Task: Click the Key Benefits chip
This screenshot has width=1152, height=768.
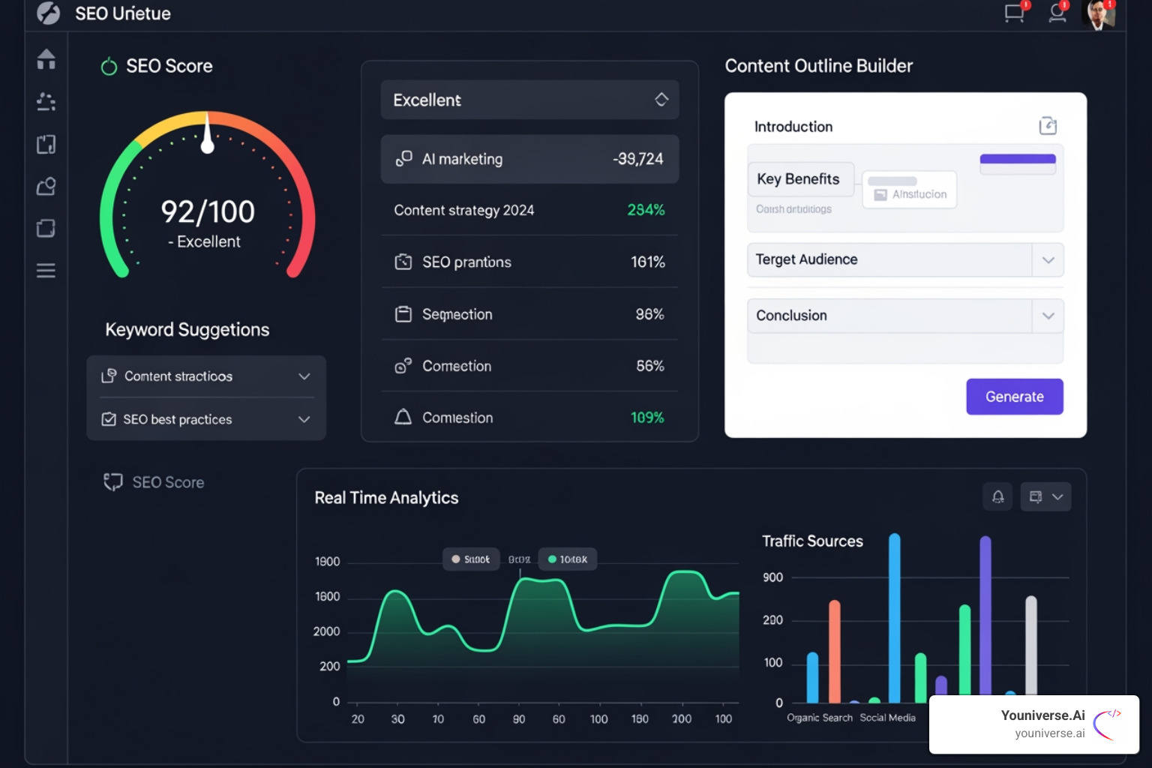Action: [x=800, y=179]
